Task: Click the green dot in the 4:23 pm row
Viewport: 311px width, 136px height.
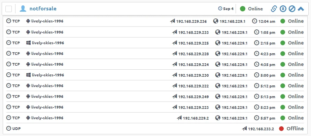Action: pyautogui.click(x=283, y=54)
